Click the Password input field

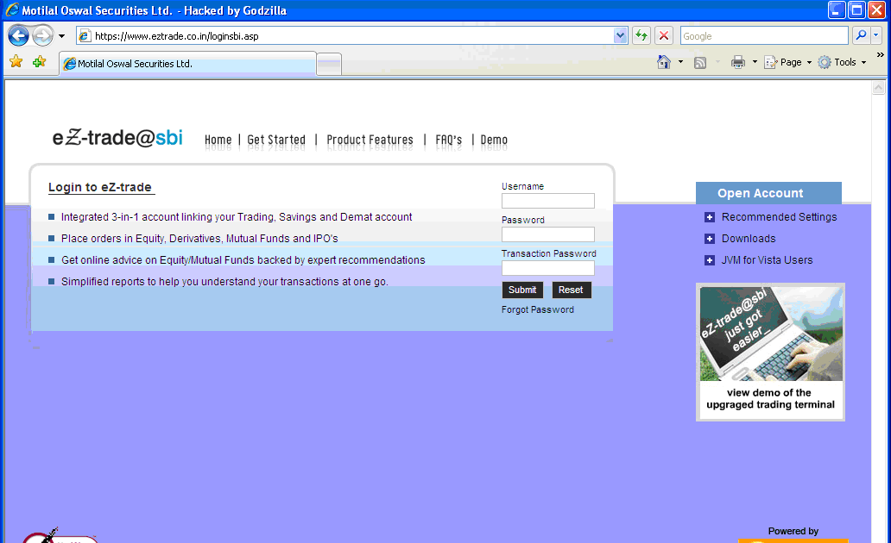pos(547,234)
